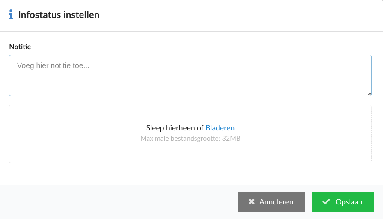Cancel the dialog via Annuleren
383x219 pixels.
click(x=271, y=202)
